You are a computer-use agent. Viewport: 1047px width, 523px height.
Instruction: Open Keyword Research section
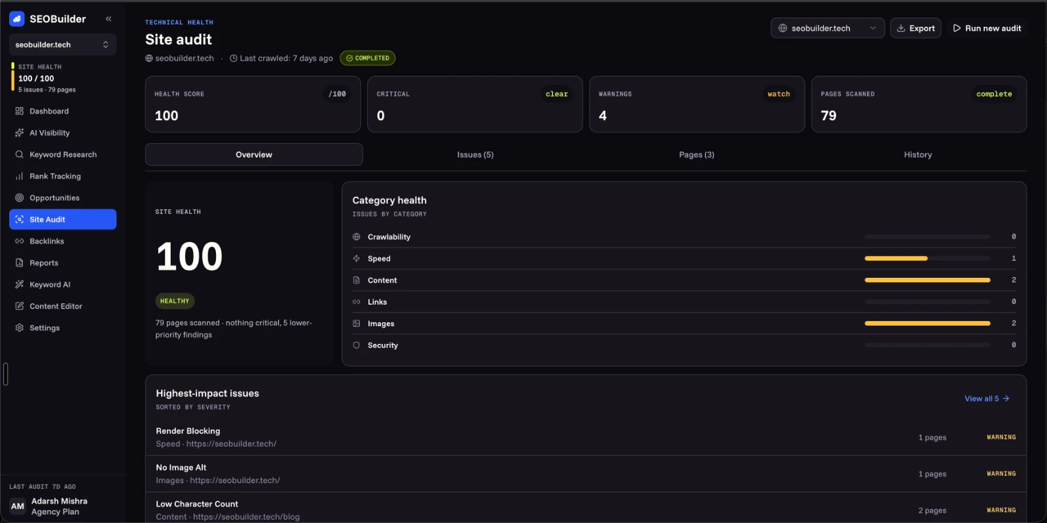(63, 154)
